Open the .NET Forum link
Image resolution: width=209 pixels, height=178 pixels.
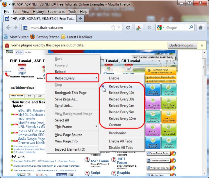click(x=122, y=161)
